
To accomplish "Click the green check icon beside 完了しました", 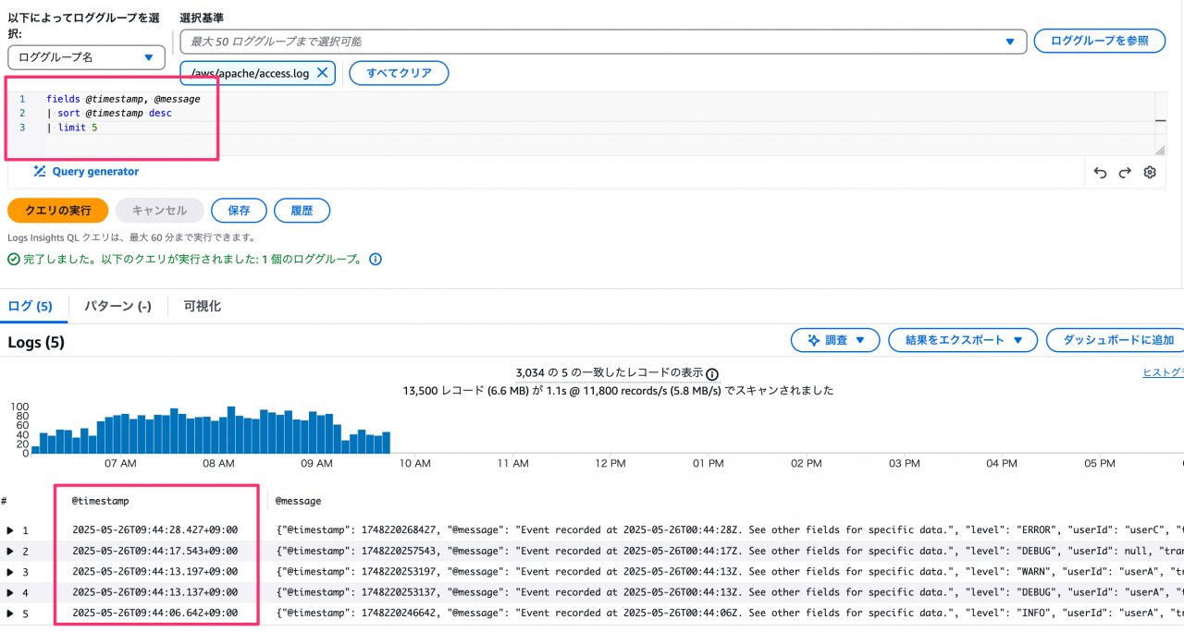I will [14, 260].
